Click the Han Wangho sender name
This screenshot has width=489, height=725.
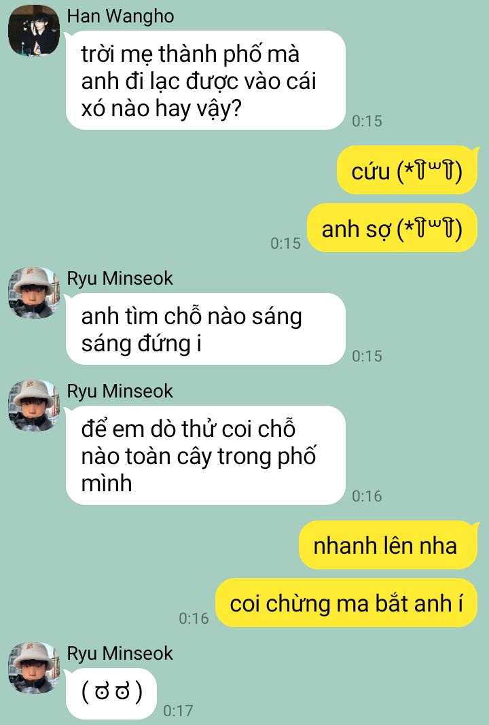(x=121, y=16)
